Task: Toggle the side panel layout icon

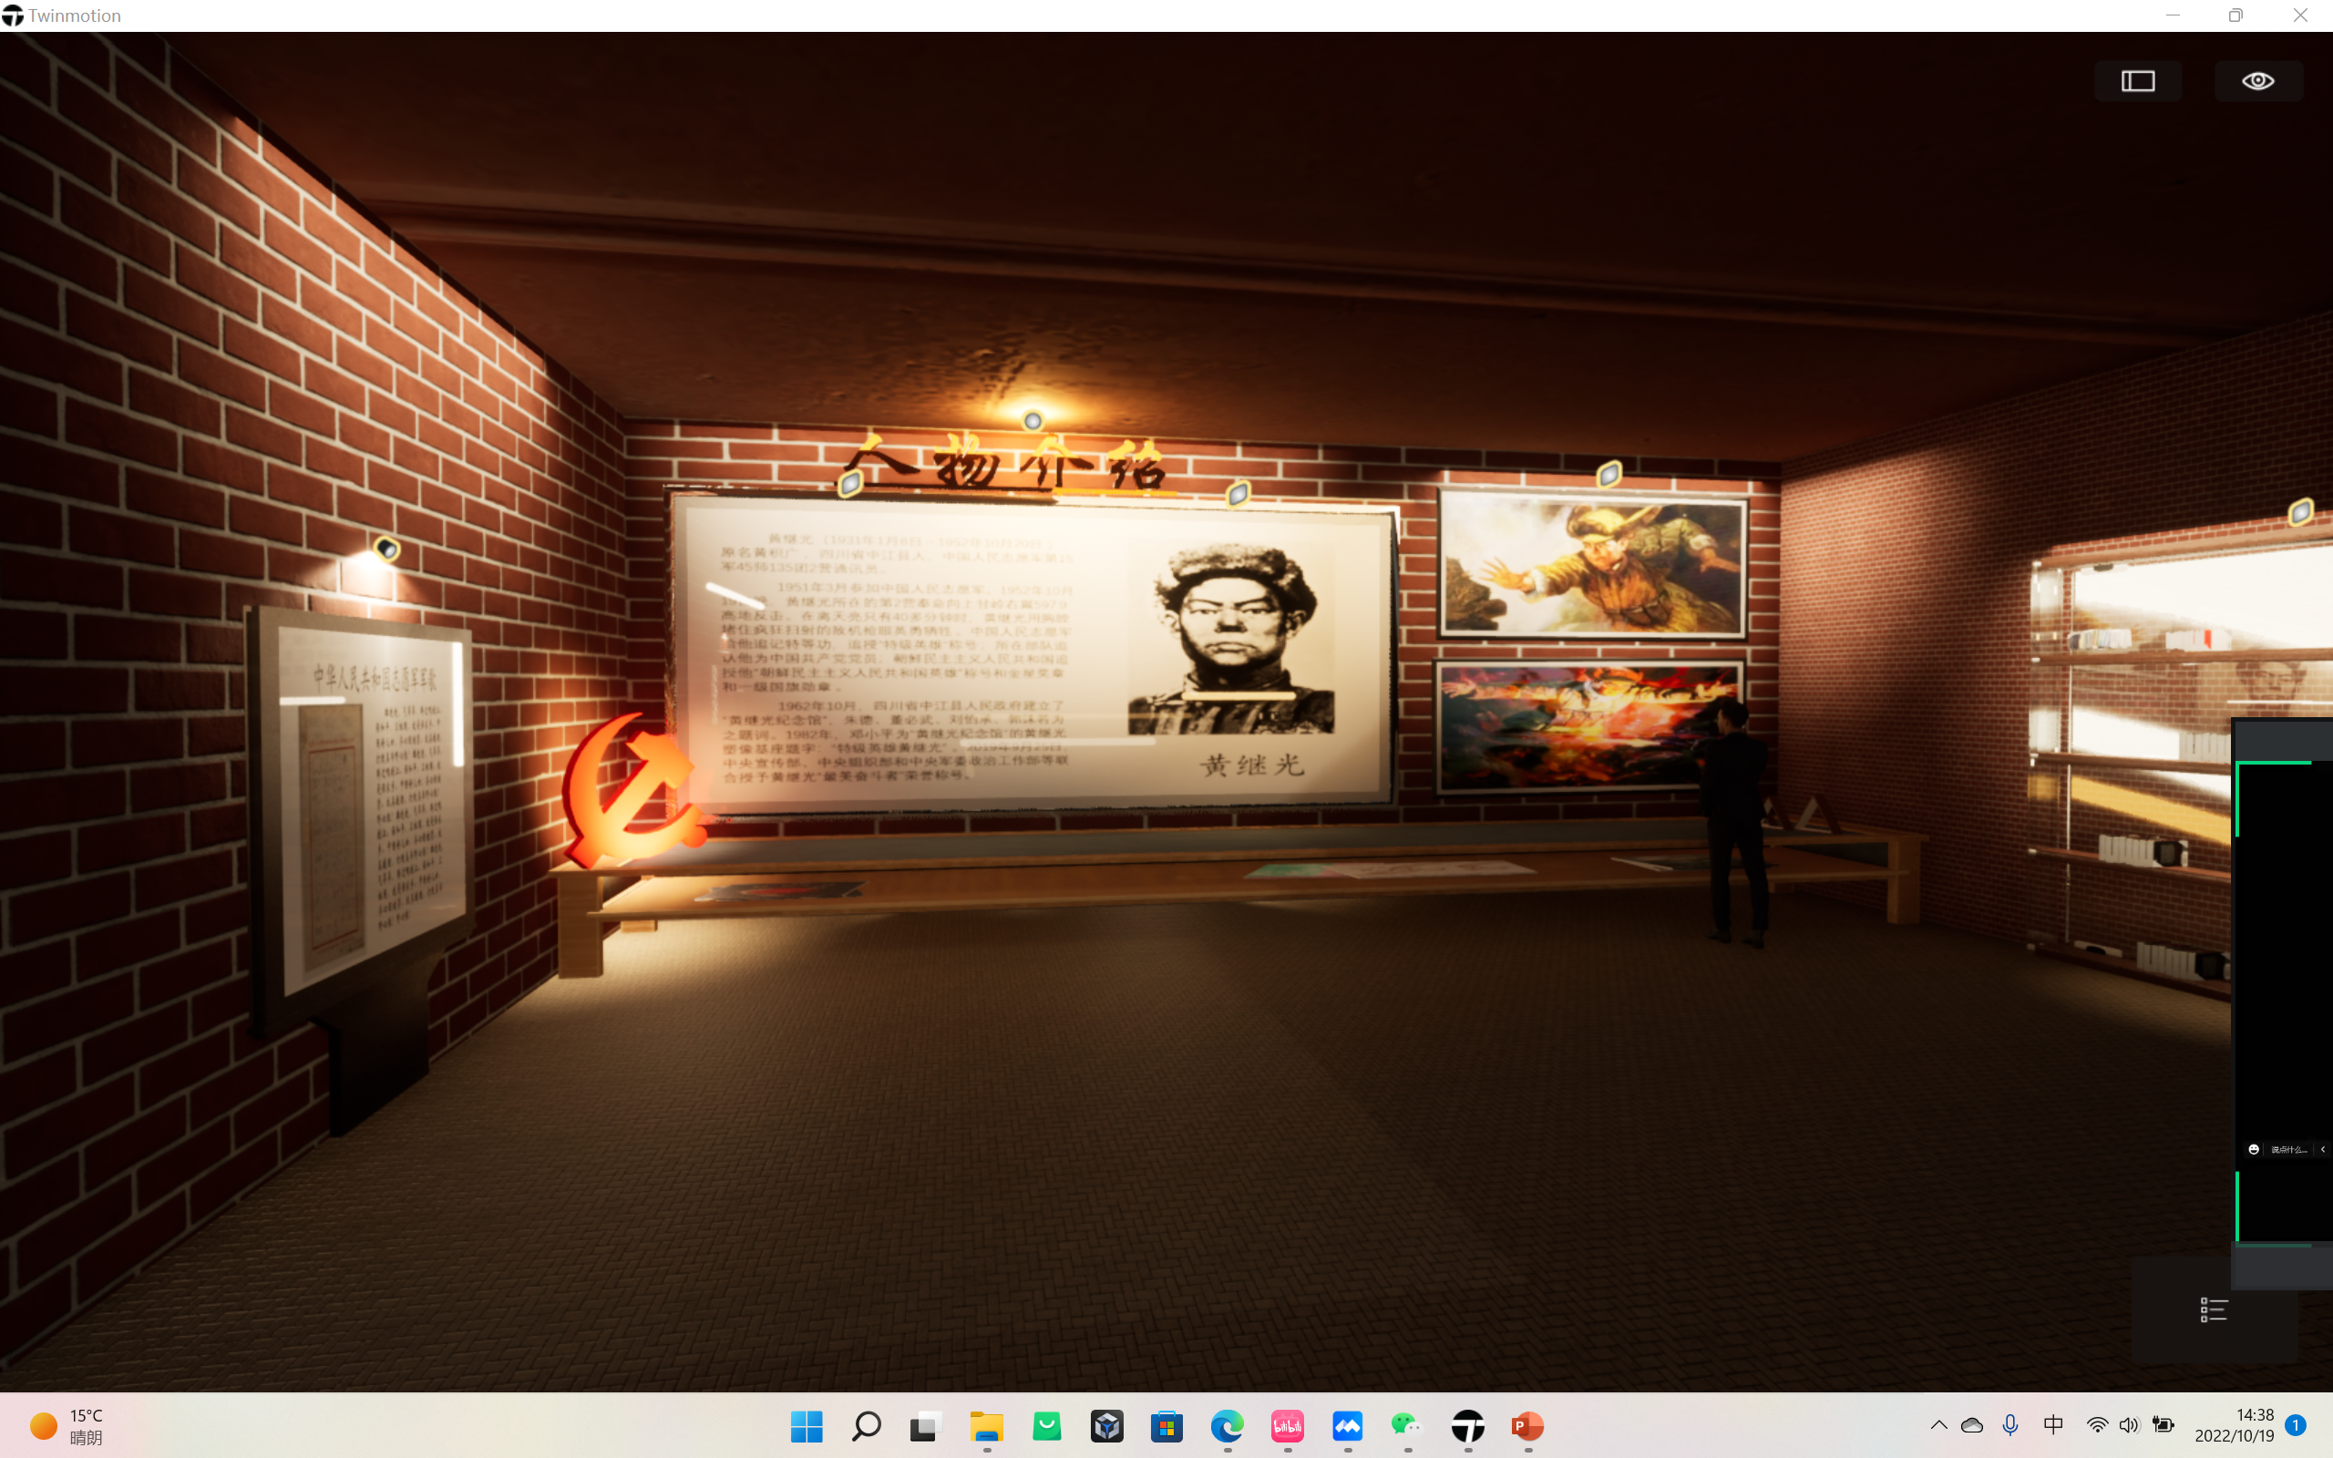Action: click(x=2137, y=81)
